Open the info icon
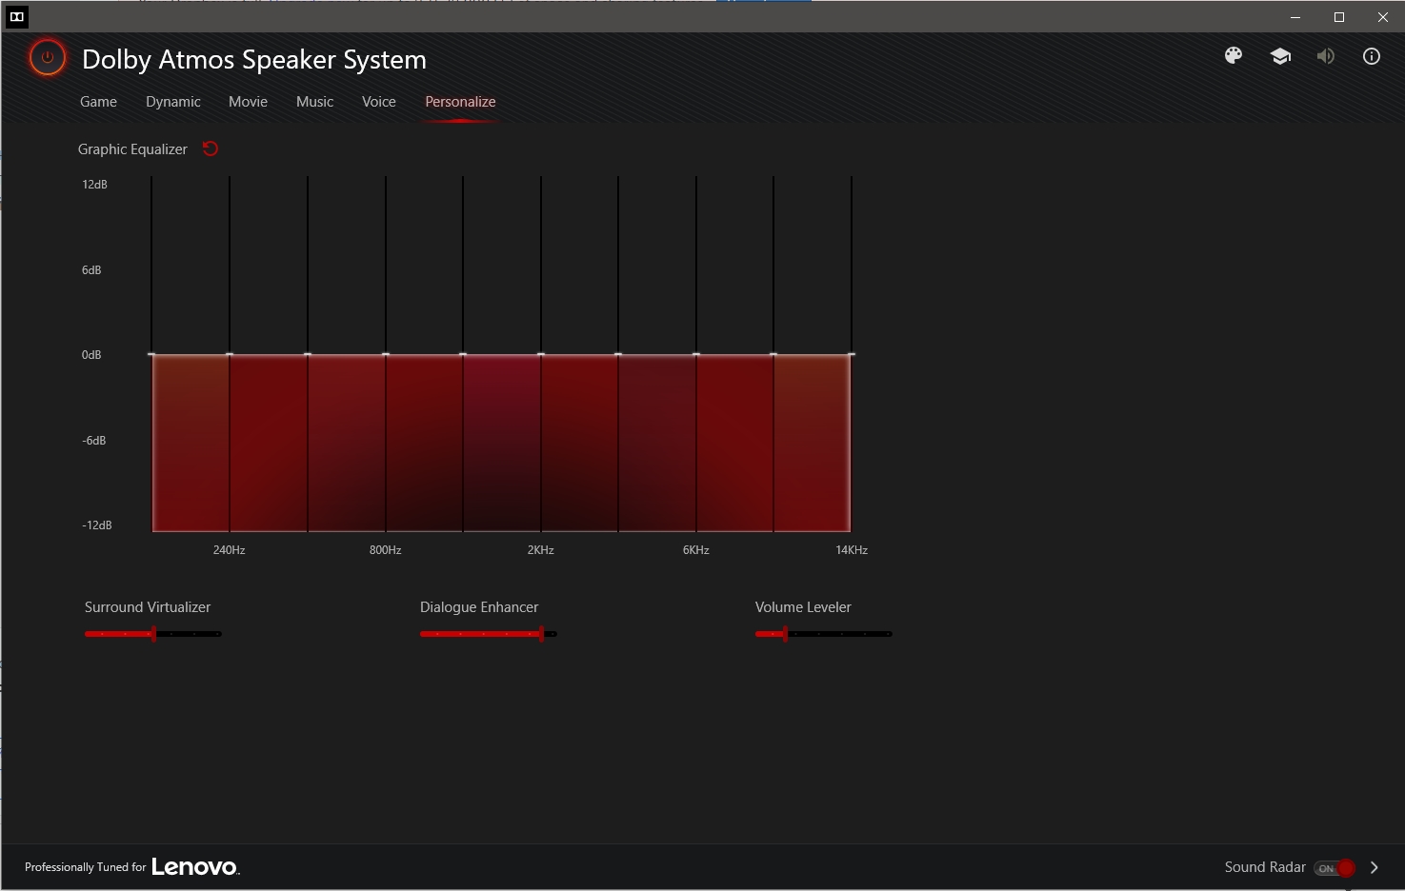The image size is (1405, 891). pos(1372,56)
